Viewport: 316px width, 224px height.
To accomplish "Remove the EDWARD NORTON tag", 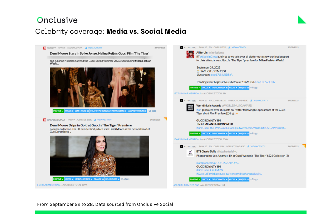I will tap(145, 111).
